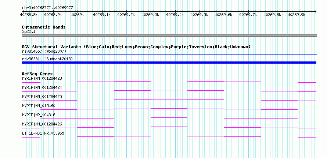The width and height of the screenshot is (327, 158).
Task: Click magenta intron line under MYRIP|NM_001284423
Action: coord(169,81)
